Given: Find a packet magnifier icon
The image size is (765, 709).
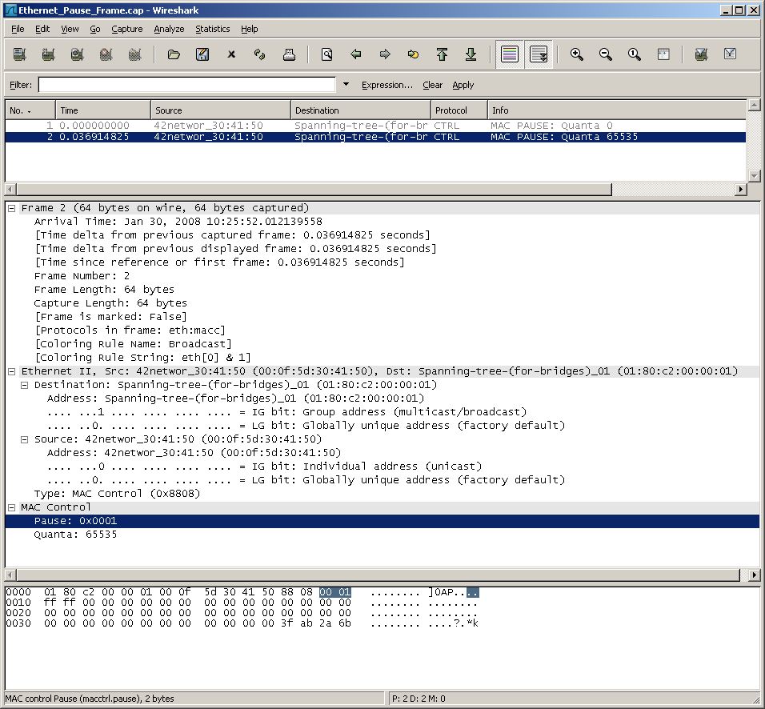Looking at the screenshot, I should [326, 54].
